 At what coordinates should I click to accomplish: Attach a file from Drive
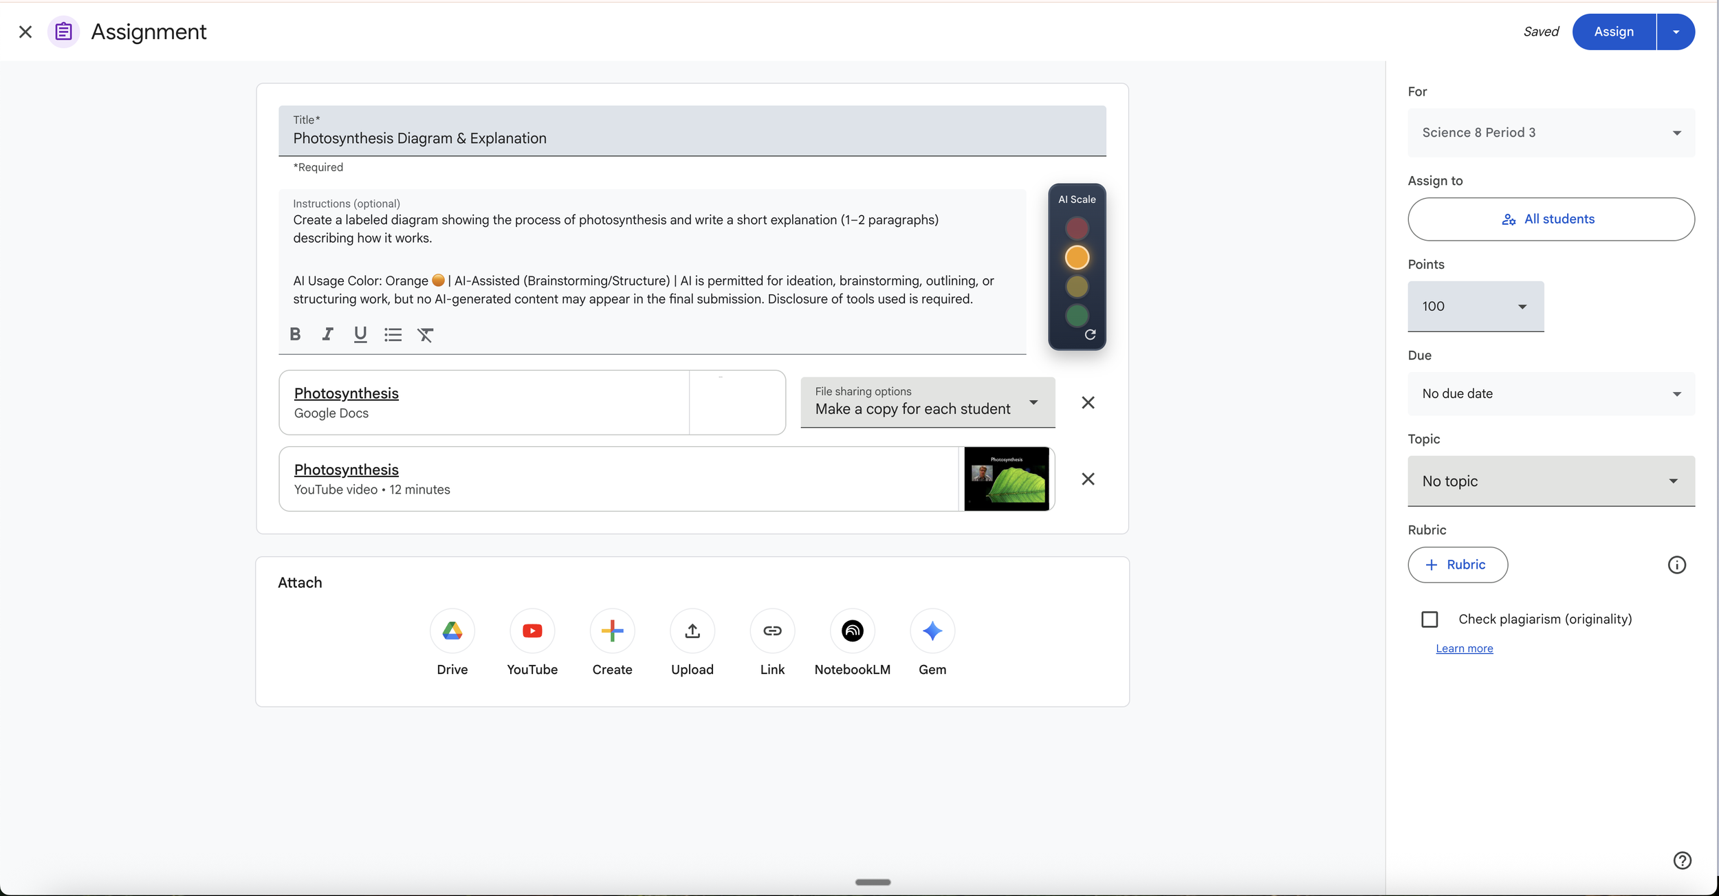click(452, 631)
